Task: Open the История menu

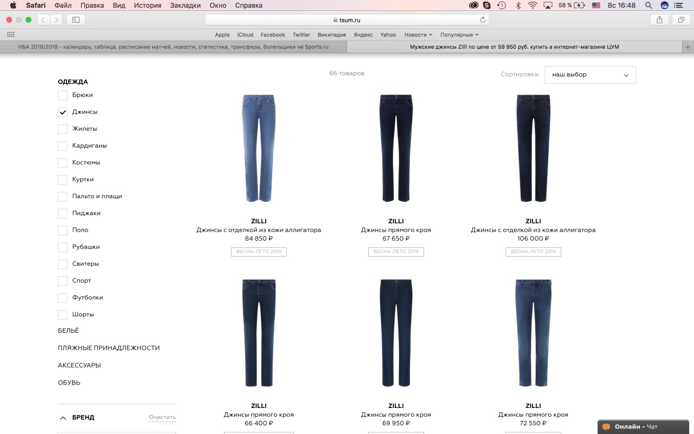Action: tap(147, 5)
